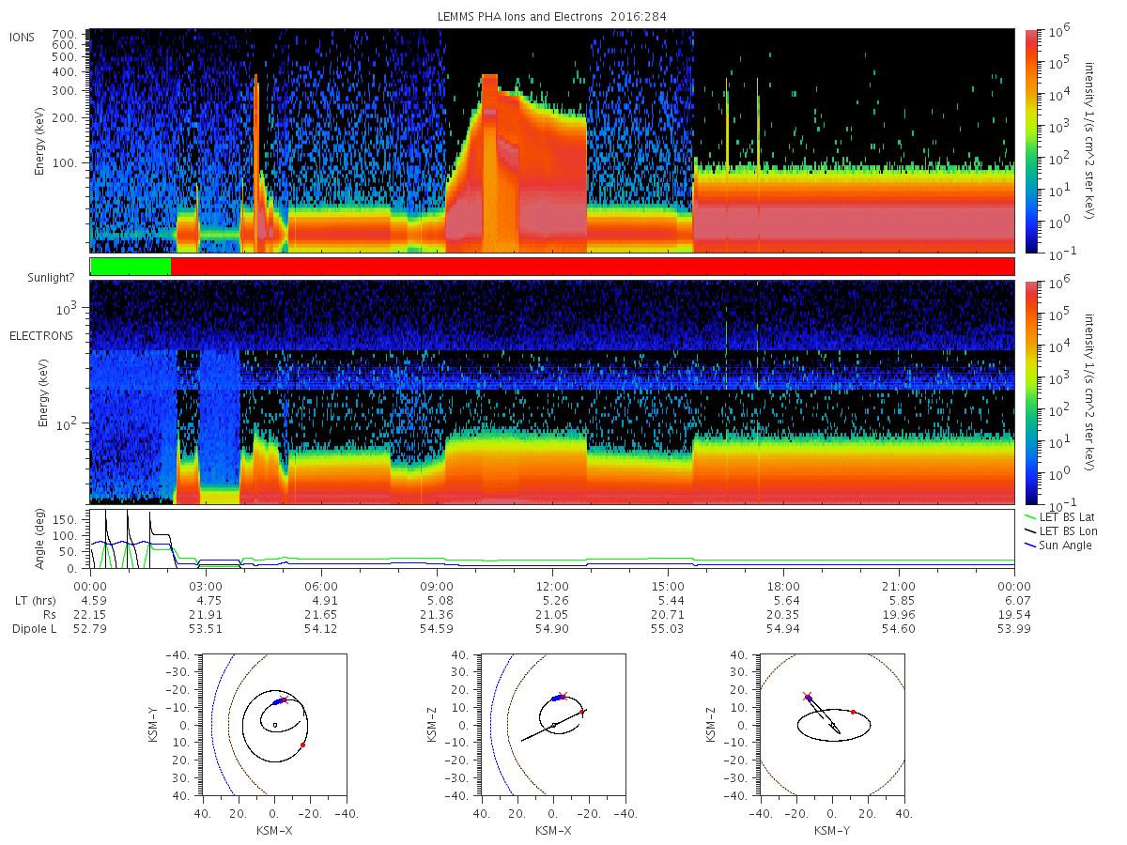Click the red dot in the KSM-X/KSM-Y orbit plot
The height and width of the screenshot is (845, 1127).
tap(302, 745)
